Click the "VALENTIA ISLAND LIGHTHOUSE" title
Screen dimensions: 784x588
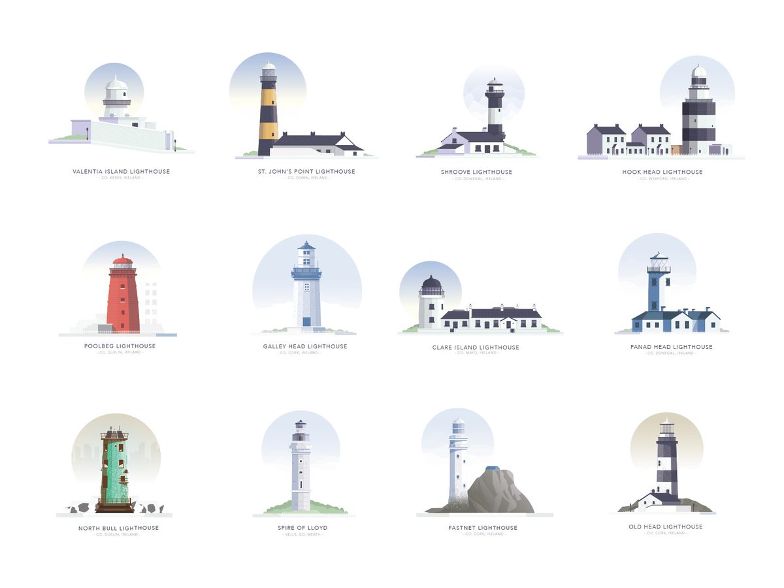pyautogui.click(x=122, y=171)
